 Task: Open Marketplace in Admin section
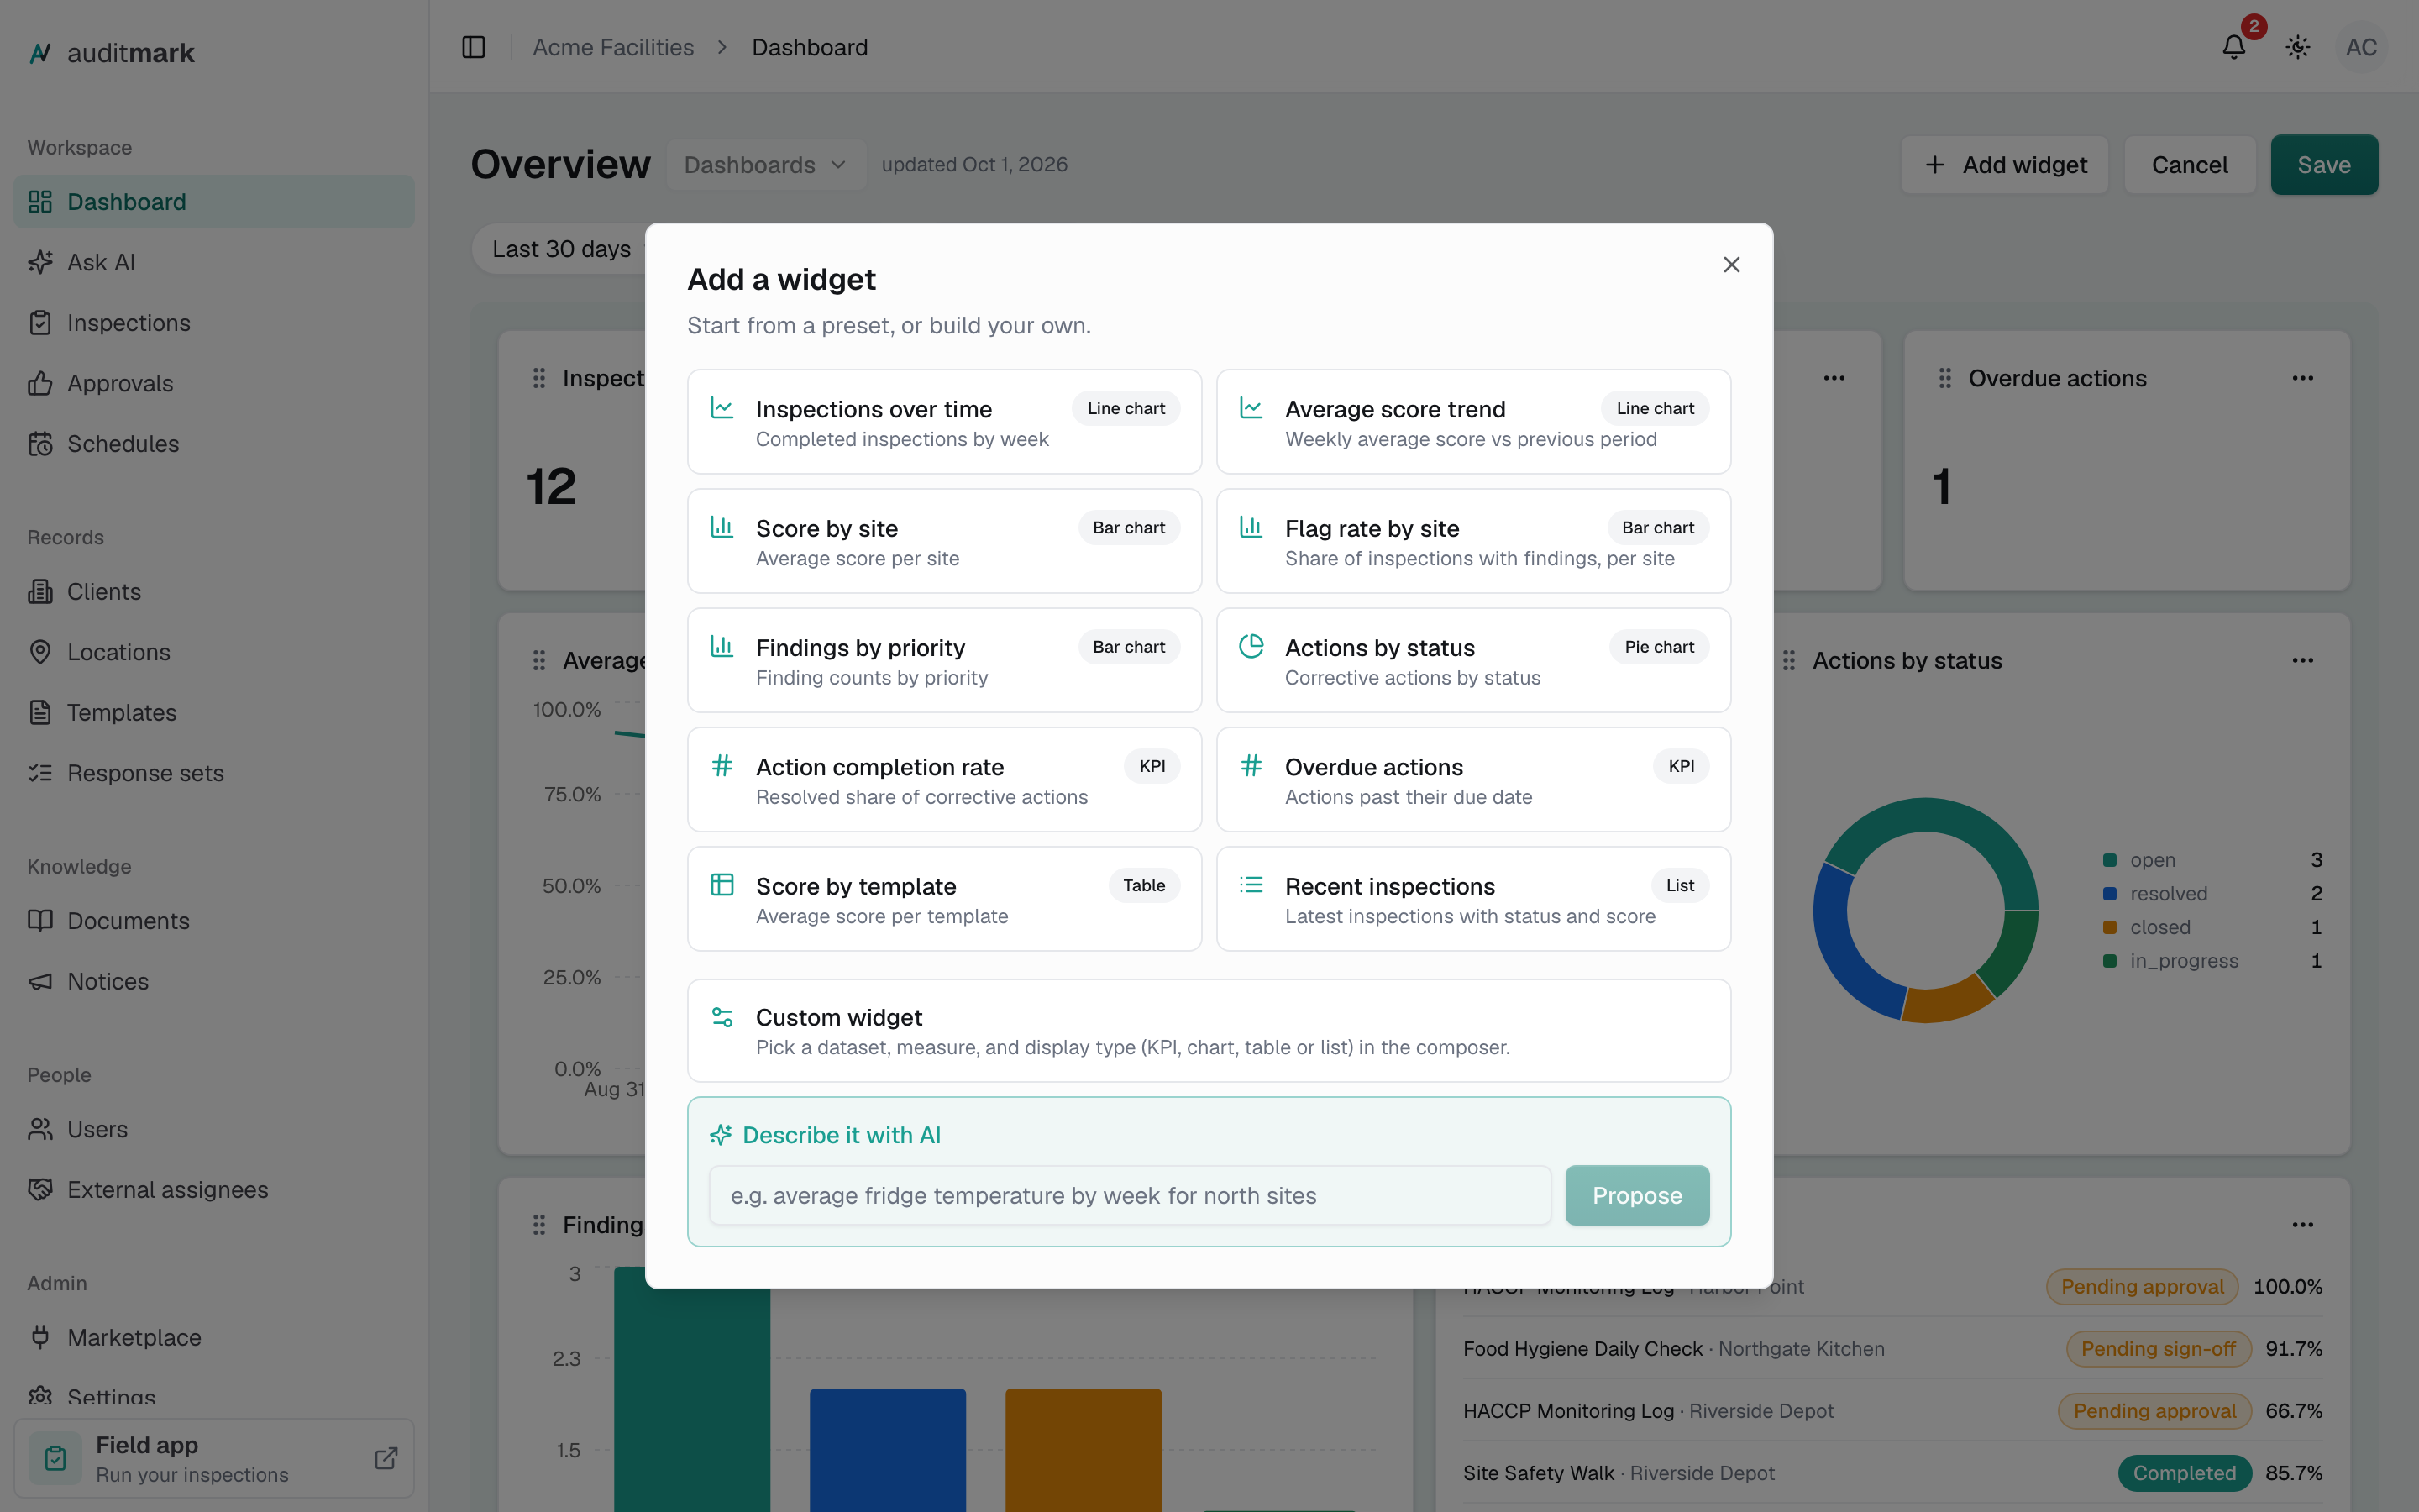tap(214, 1338)
